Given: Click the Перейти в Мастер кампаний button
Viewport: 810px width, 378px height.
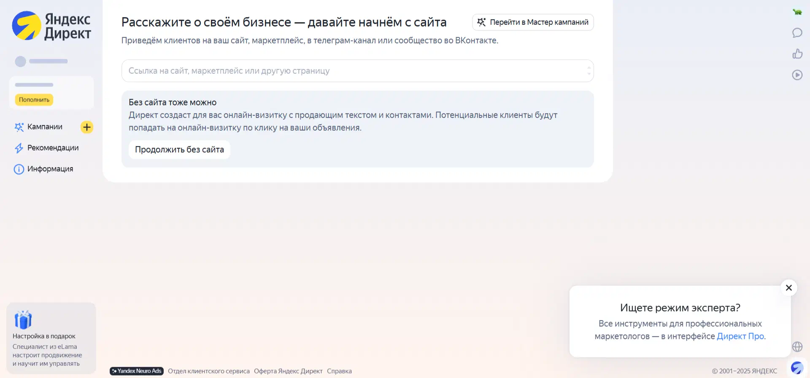Looking at the screenshot, I should coord(533,22).
